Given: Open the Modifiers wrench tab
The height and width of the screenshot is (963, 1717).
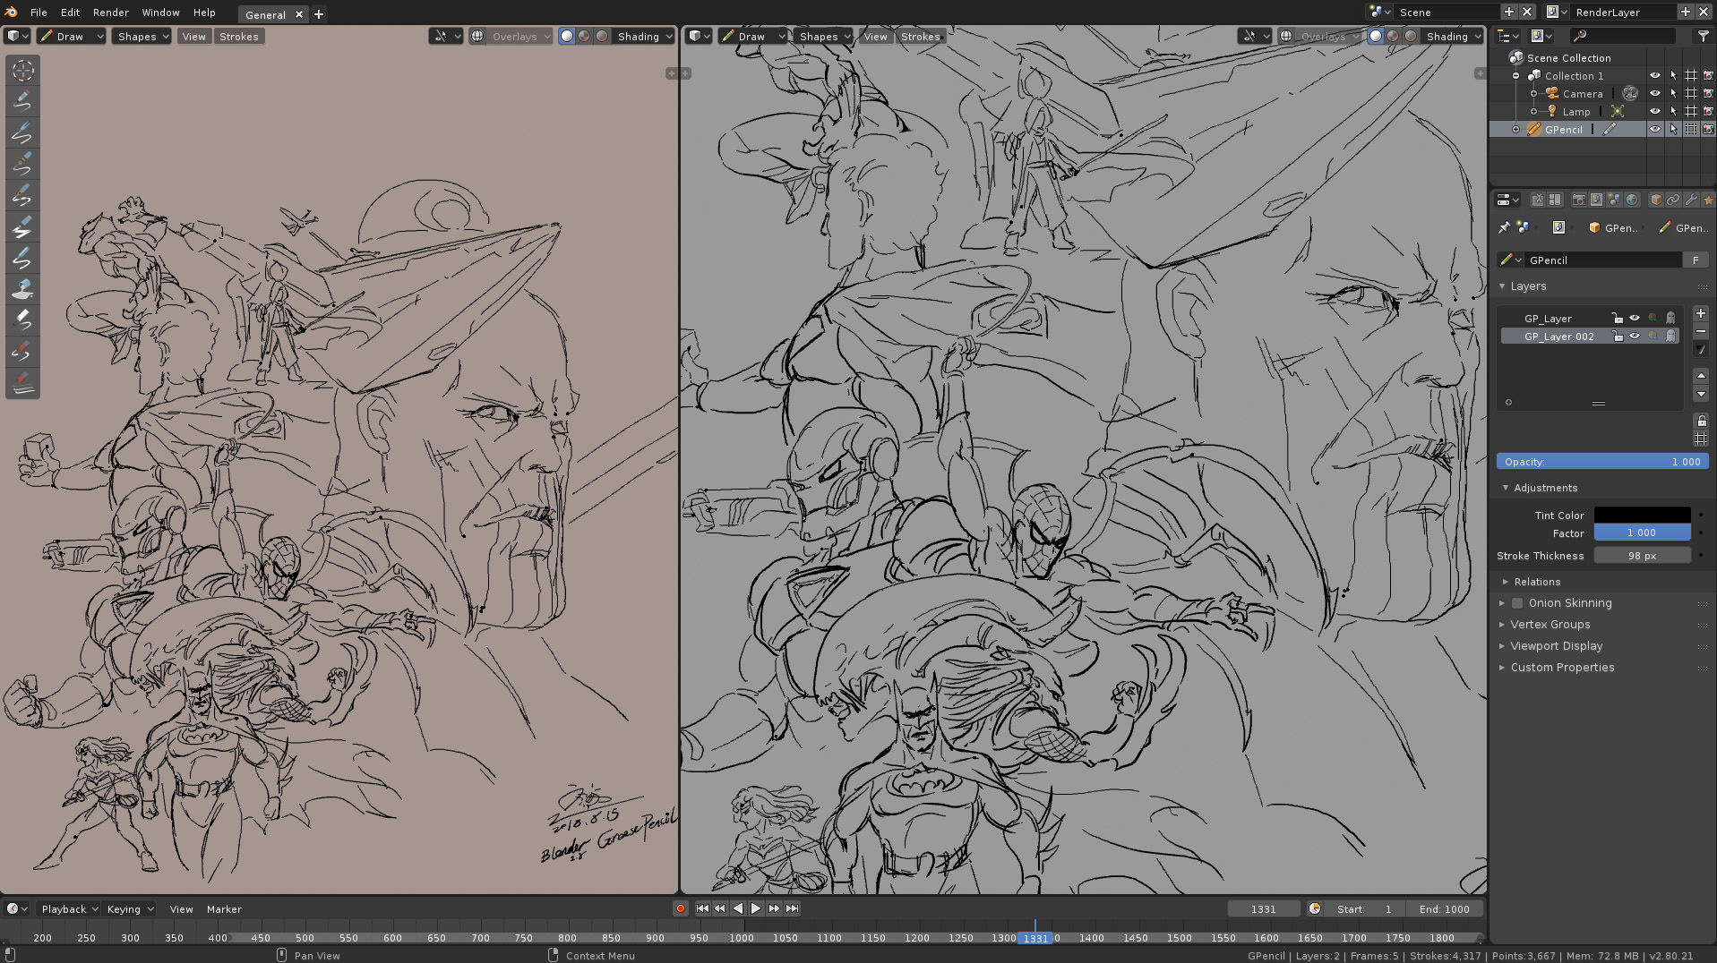Looking at the screenshot, I should tap(1692, 200).
